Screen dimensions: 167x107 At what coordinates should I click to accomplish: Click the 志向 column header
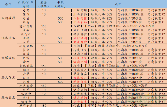pos(8,4)
